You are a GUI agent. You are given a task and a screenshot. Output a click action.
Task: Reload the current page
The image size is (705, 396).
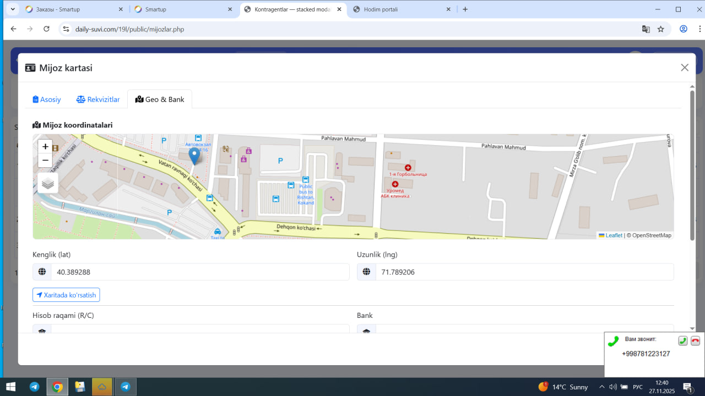(46, 29)
